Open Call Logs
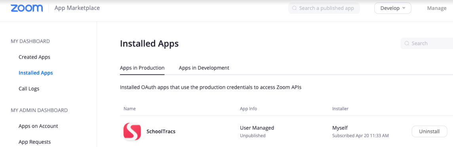The width and height of the screenshot is (453, 147). coord(29,89)
